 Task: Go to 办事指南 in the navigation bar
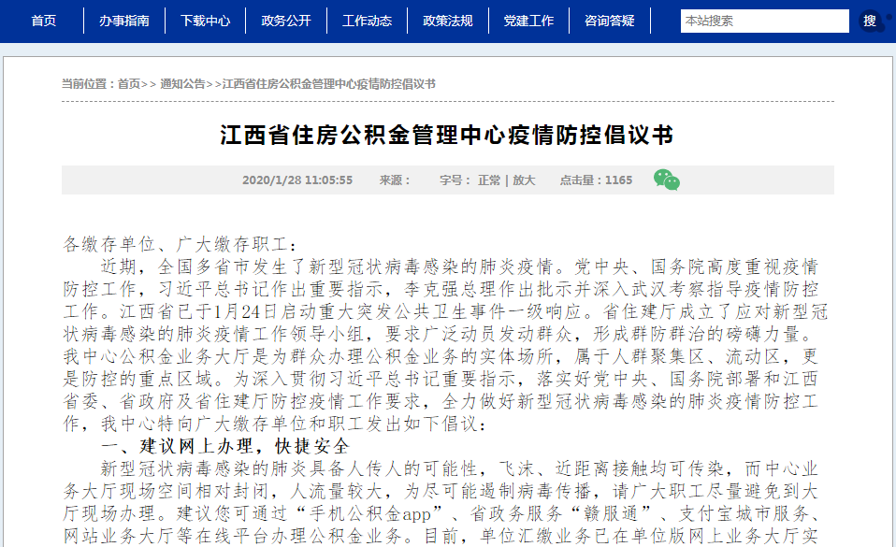point(124,21)
